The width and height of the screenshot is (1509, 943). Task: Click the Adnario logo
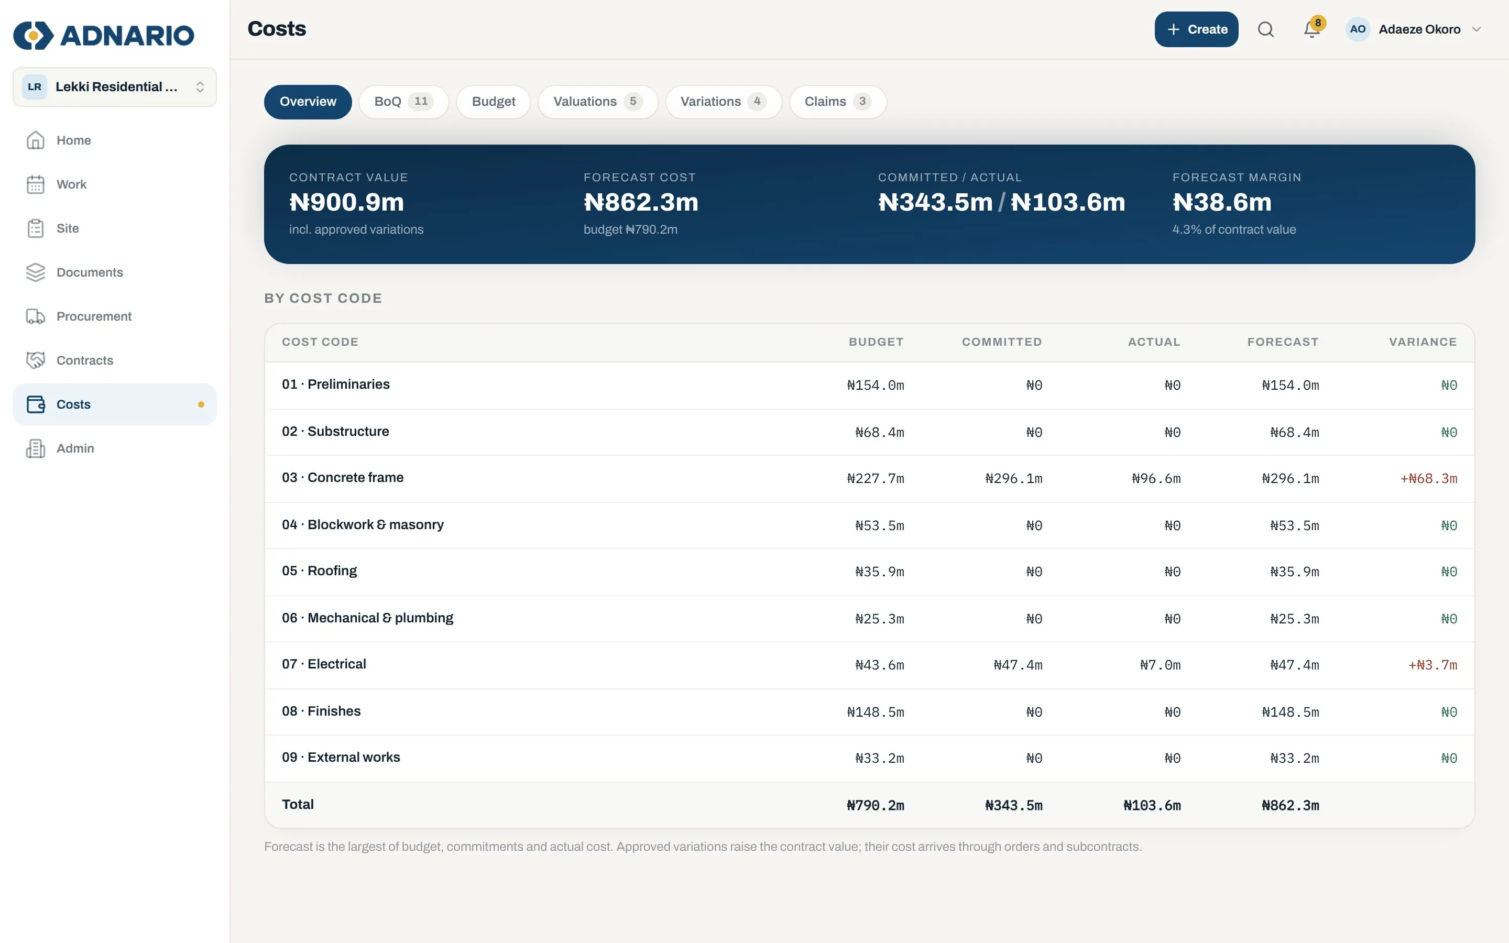click(104, 35)
